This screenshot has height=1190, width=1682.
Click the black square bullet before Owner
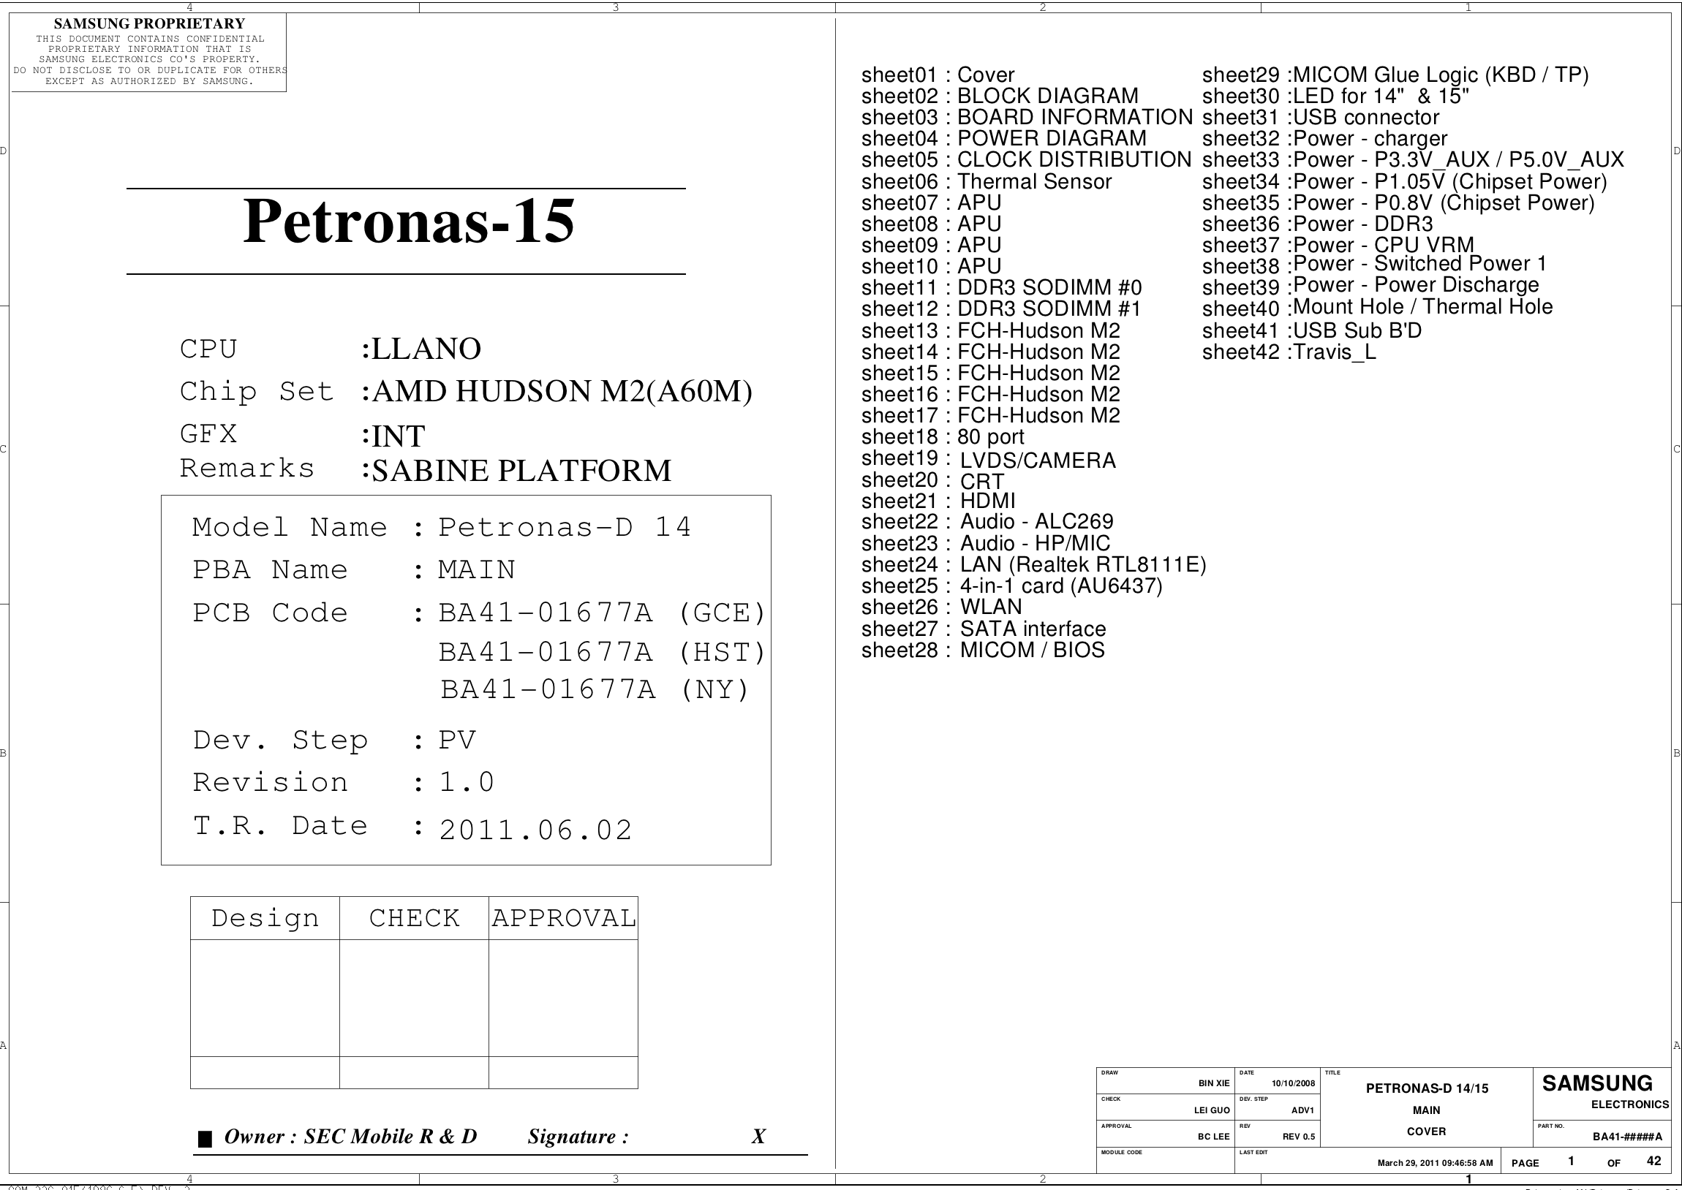(x=205, y=1139)
